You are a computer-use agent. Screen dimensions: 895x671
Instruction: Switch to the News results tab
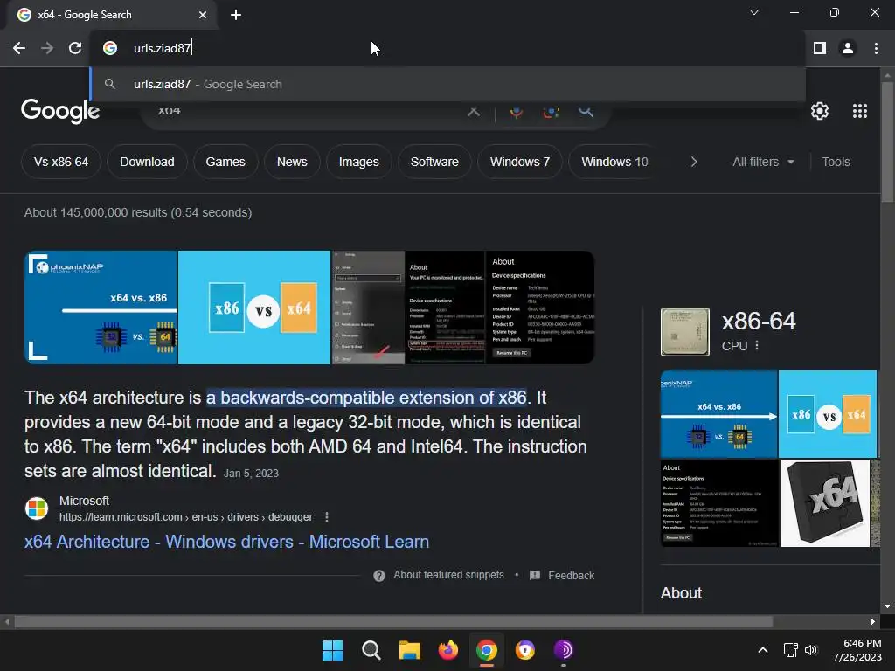[292, 162]
